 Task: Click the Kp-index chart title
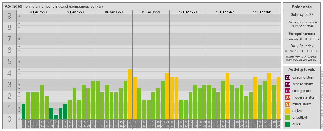pyautogui.click(x=13, y=6)
